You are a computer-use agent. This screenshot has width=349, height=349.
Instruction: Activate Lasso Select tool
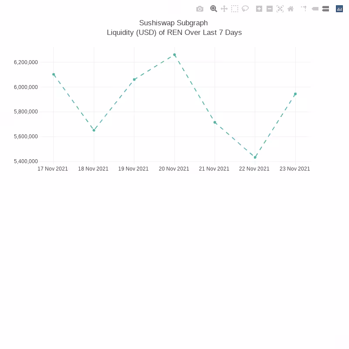(x=245, y=9)
